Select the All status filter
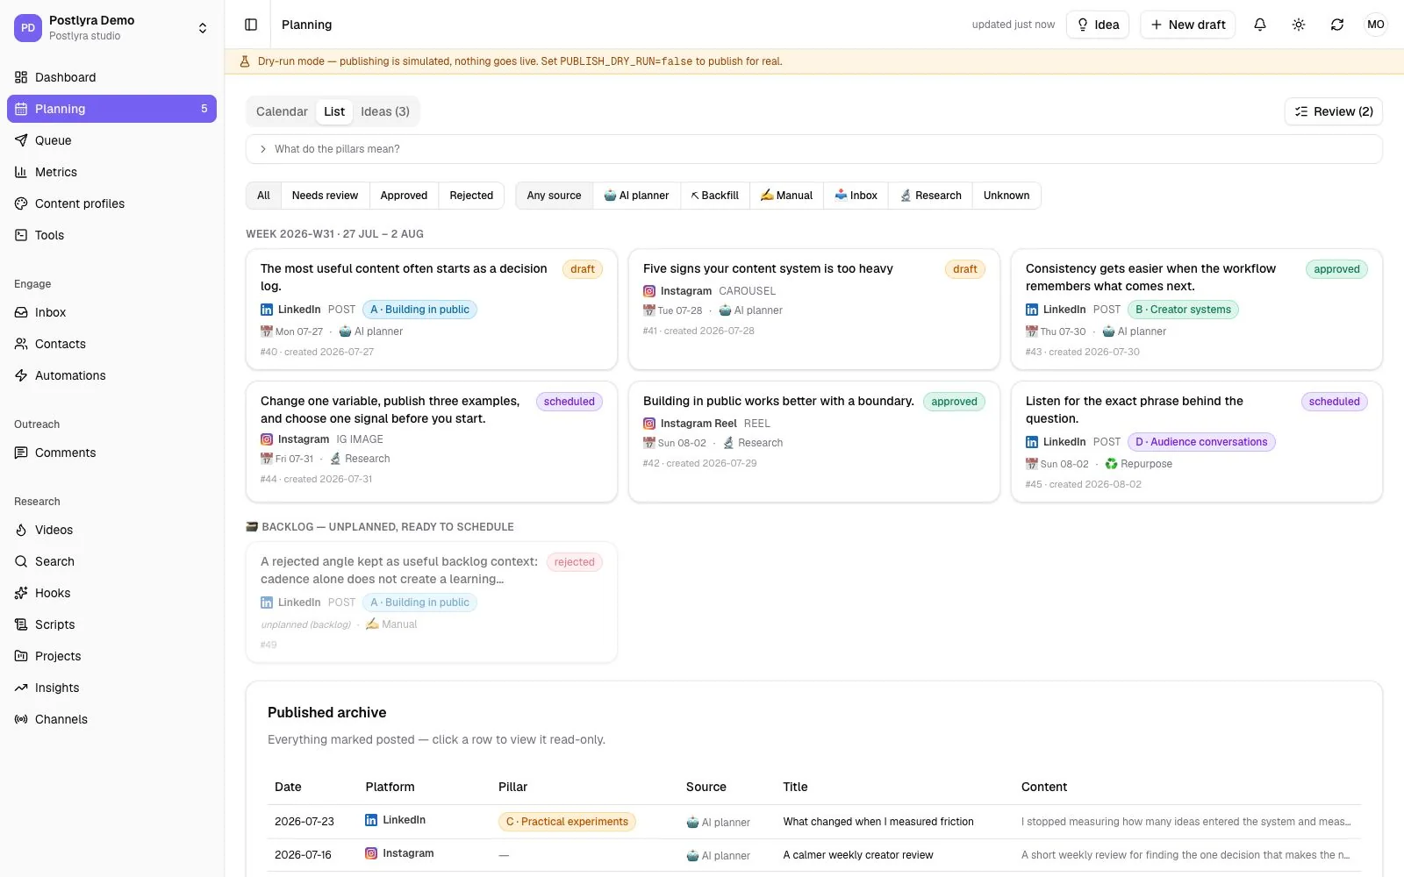 point(263,196)
